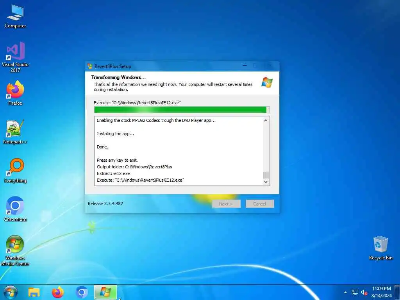Click the 'Output folder: C:\Windows\Revert8Plus' line
The image size is (400, 300).
point(134,167)
